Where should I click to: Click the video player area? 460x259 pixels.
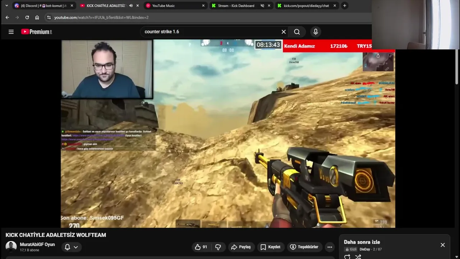tap(228, 133)
